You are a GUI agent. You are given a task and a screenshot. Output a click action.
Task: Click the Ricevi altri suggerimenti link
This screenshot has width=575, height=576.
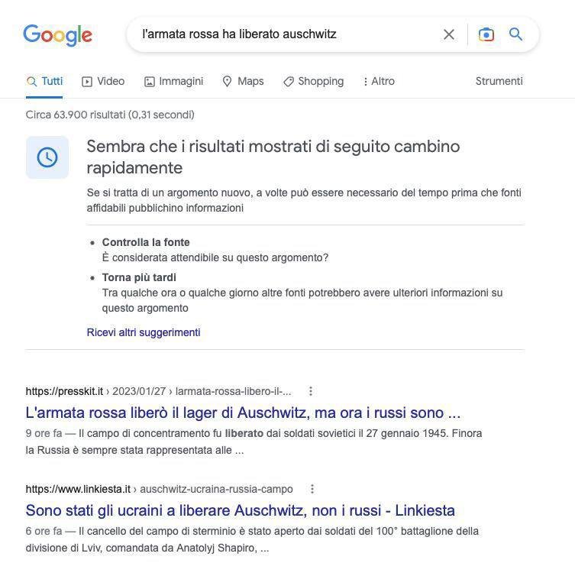click(144, 332)
